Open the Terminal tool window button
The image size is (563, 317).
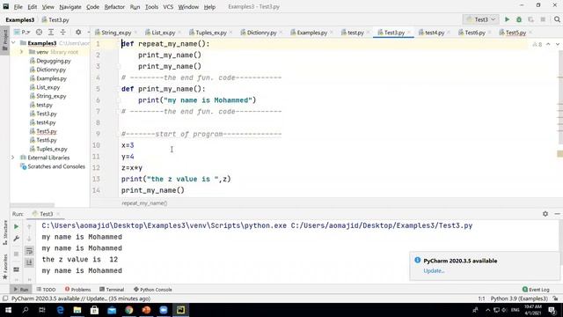click(x=112, y=290)
